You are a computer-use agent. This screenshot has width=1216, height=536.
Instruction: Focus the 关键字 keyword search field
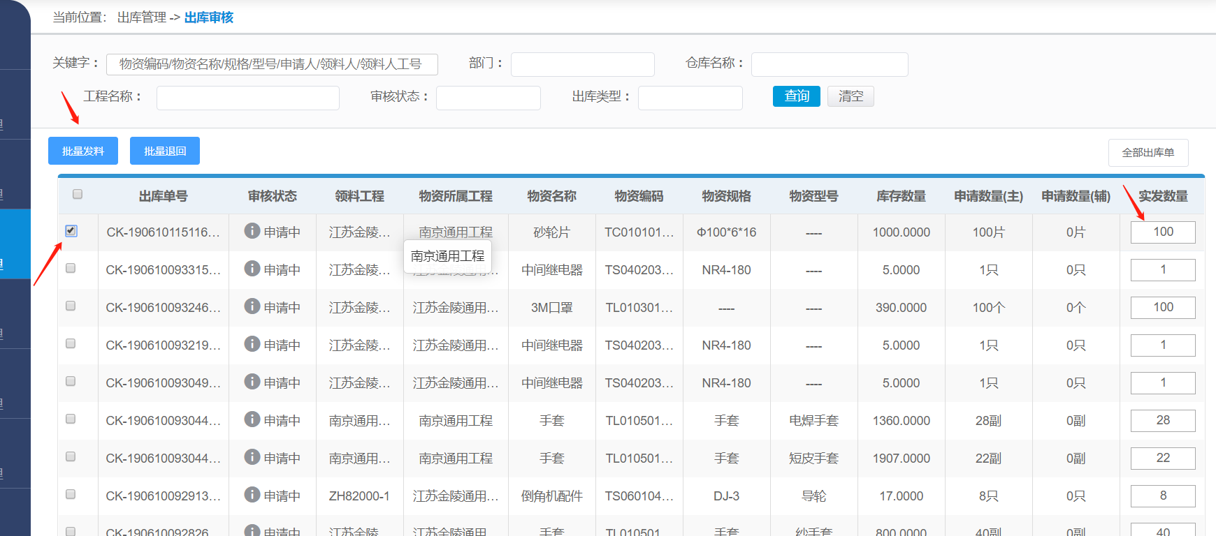[x=272, y=64]
